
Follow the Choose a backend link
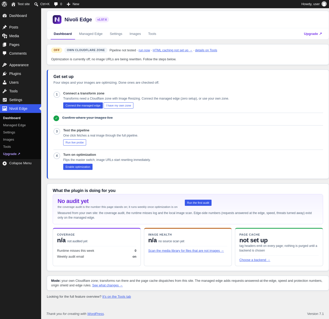coord(255,260)
